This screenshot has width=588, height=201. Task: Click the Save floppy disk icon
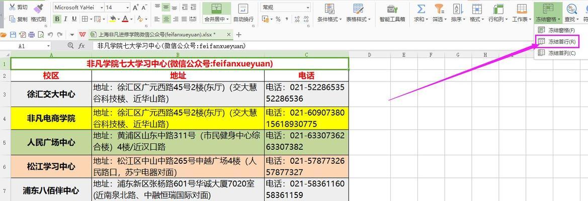(13, 35)
